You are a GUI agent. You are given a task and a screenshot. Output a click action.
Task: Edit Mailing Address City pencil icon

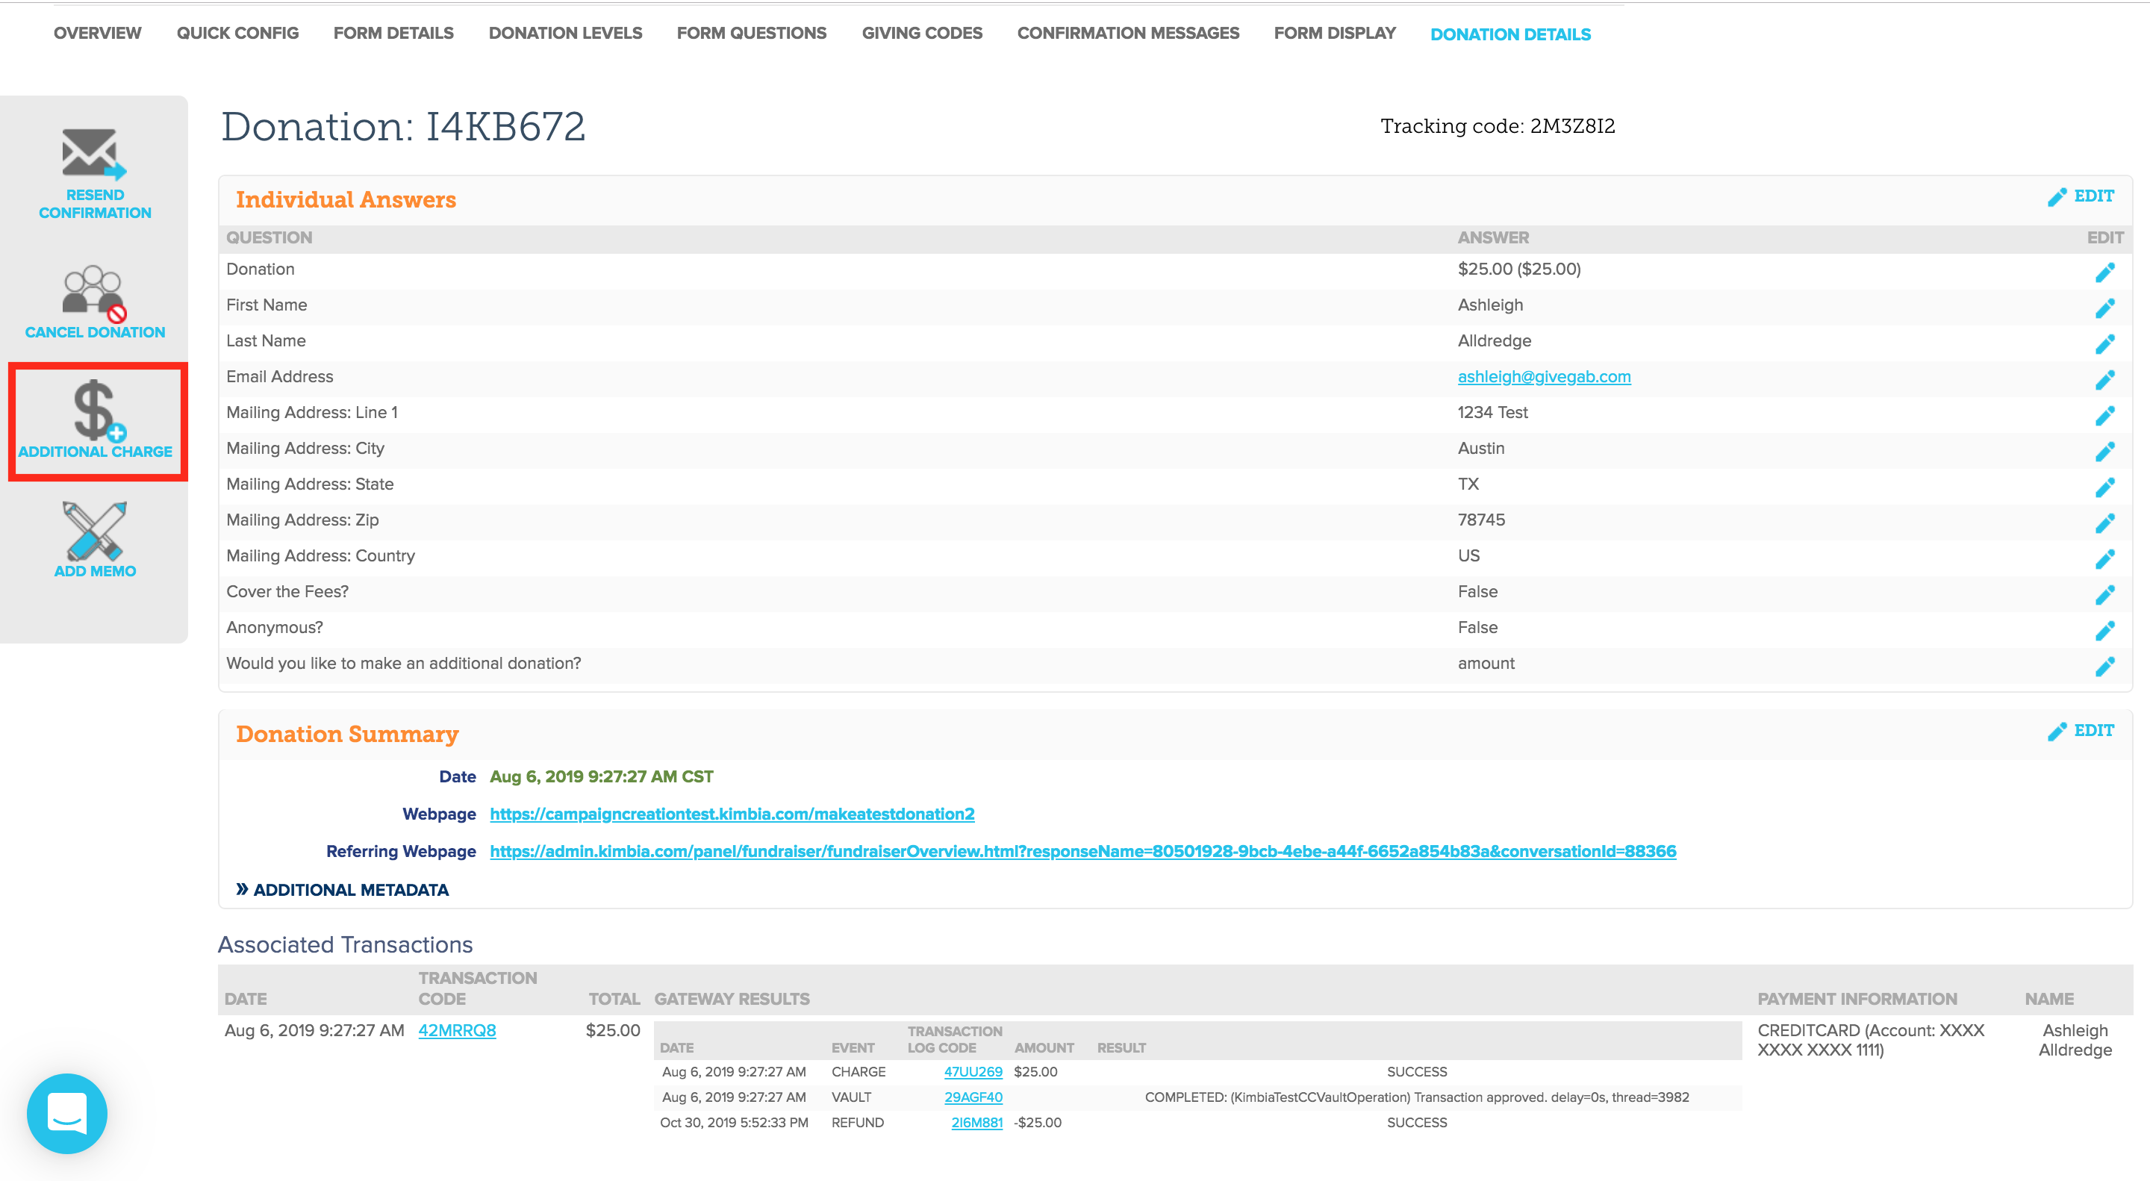pyautogui.click(x=2105, y=452)
